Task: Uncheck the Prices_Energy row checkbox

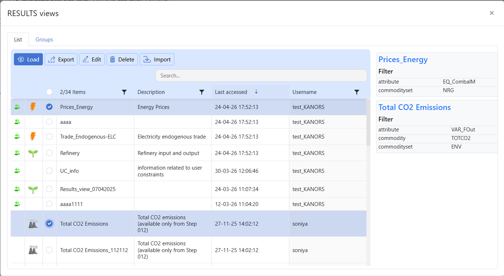Action: (49, 107)
